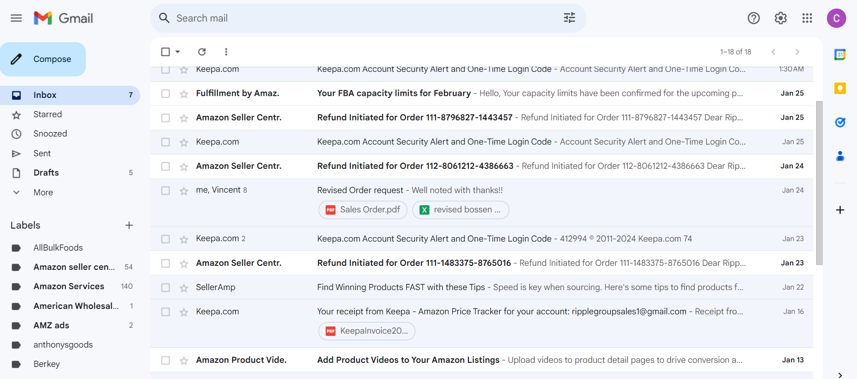This screenshot has width=857, height=379.
Task: Star the SellerAmp email
Action: point(184,287)
